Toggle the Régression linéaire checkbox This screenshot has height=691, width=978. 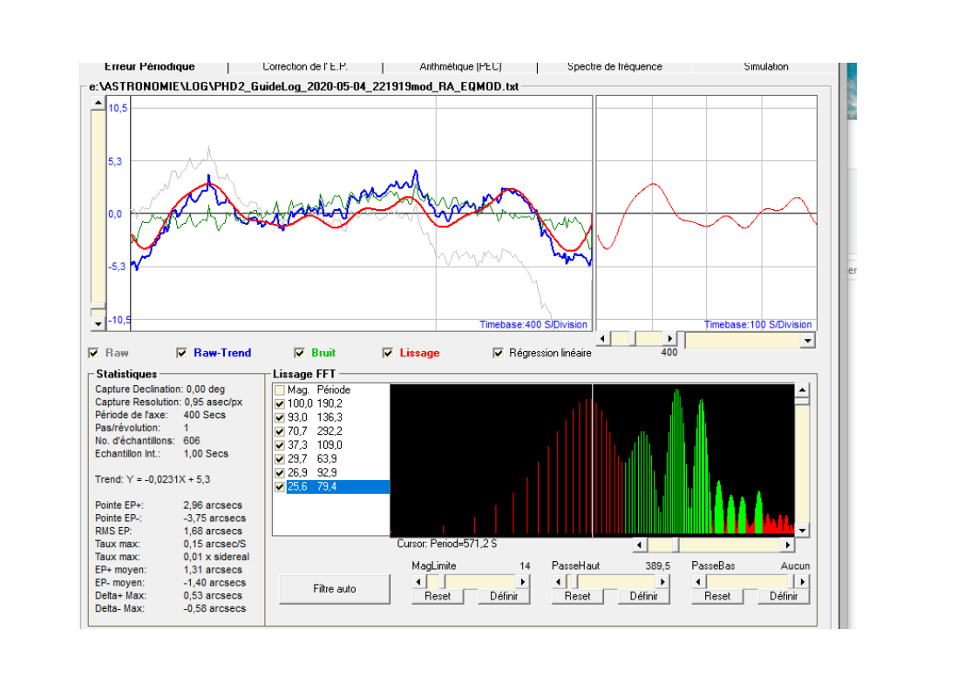pyautogui.click(x=498, y=353)
